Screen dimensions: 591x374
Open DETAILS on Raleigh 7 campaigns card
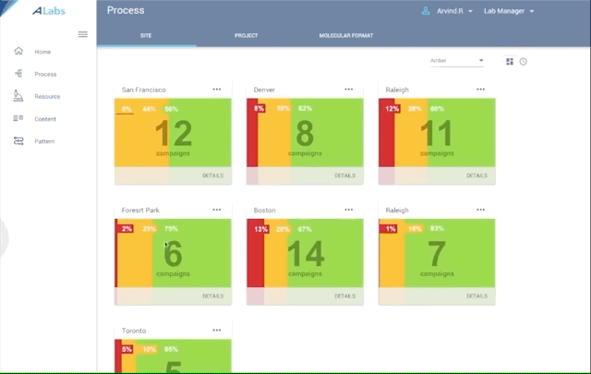coord(476,296)
